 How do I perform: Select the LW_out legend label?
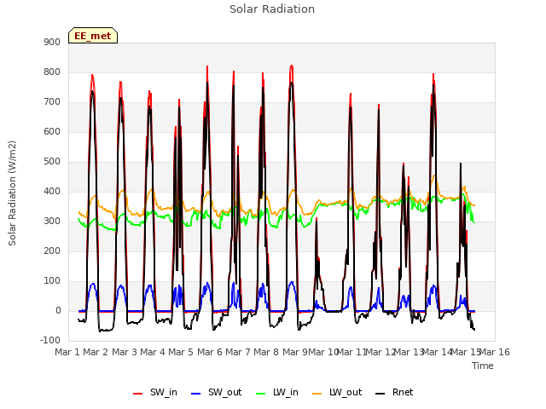(x=346, y=393)
